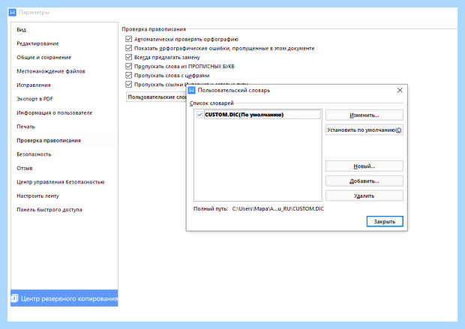Click the Изменить... button
465x329 pixels.
tap(364, 115)
